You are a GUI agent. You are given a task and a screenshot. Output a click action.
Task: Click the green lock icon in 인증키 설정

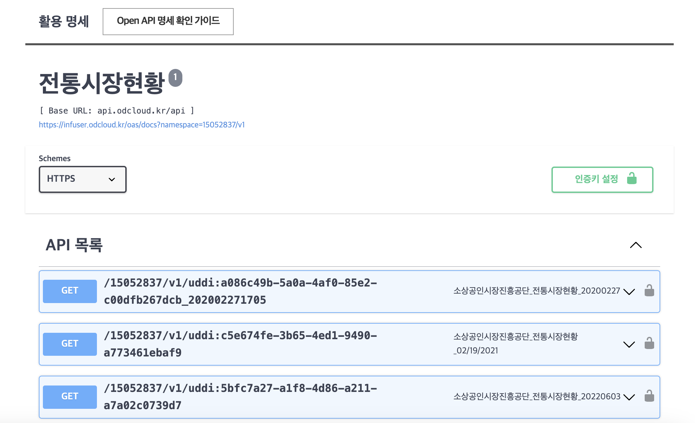632,178
